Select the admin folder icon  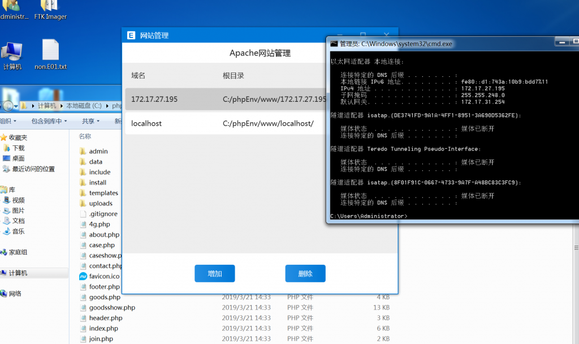[83, 151]
